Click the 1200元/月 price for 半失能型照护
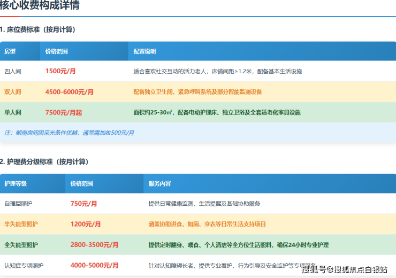 click(86, 224)
